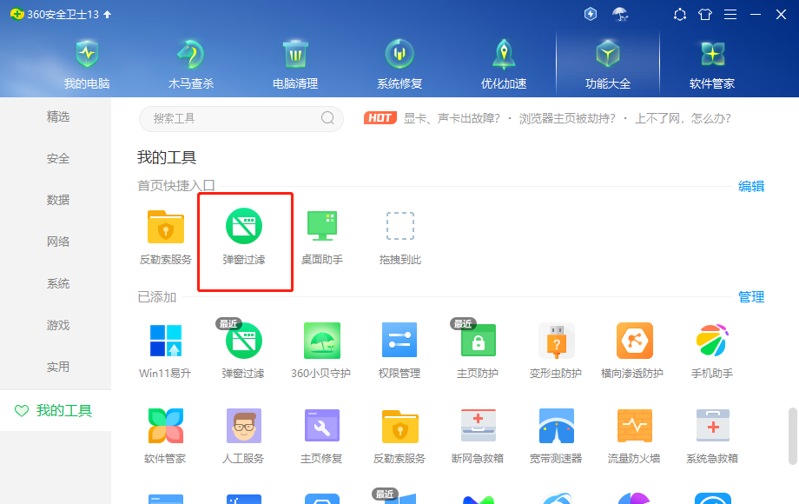Click the 搜索工具 search field
799x504 pixels.
tap(241, 119)
